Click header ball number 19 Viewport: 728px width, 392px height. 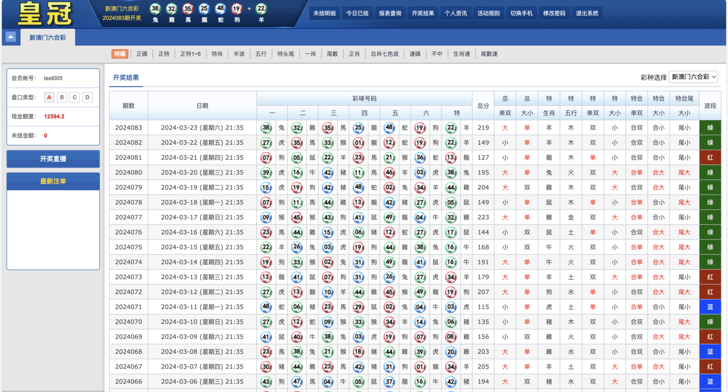237,9
